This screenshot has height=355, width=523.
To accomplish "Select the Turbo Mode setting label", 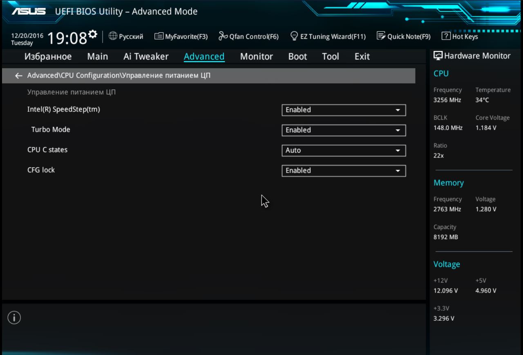I will 51,130.
